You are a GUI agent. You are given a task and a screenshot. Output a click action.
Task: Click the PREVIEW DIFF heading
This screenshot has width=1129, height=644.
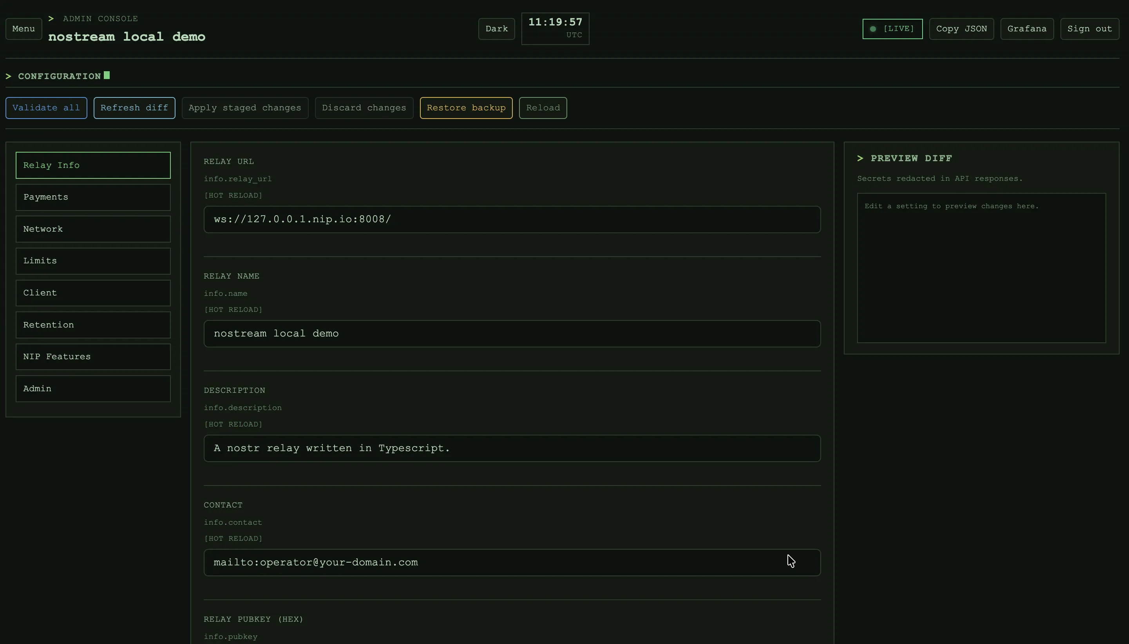click(911, 158)
